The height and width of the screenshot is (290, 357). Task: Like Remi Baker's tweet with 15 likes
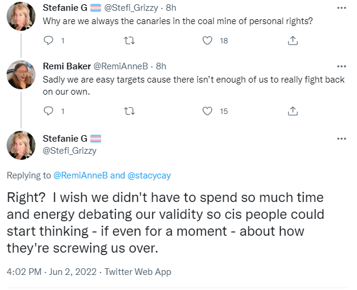coord(207,111)
